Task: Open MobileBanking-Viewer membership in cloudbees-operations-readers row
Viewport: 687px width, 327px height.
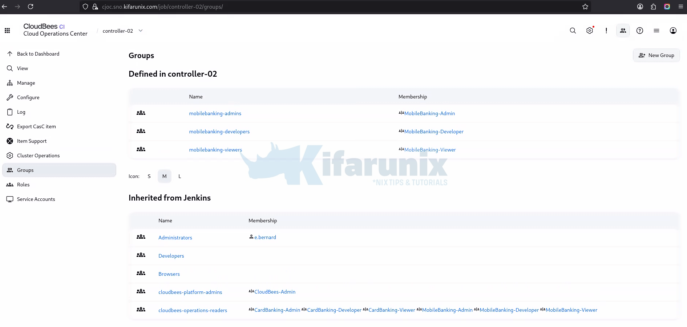Action: point(571,310)
